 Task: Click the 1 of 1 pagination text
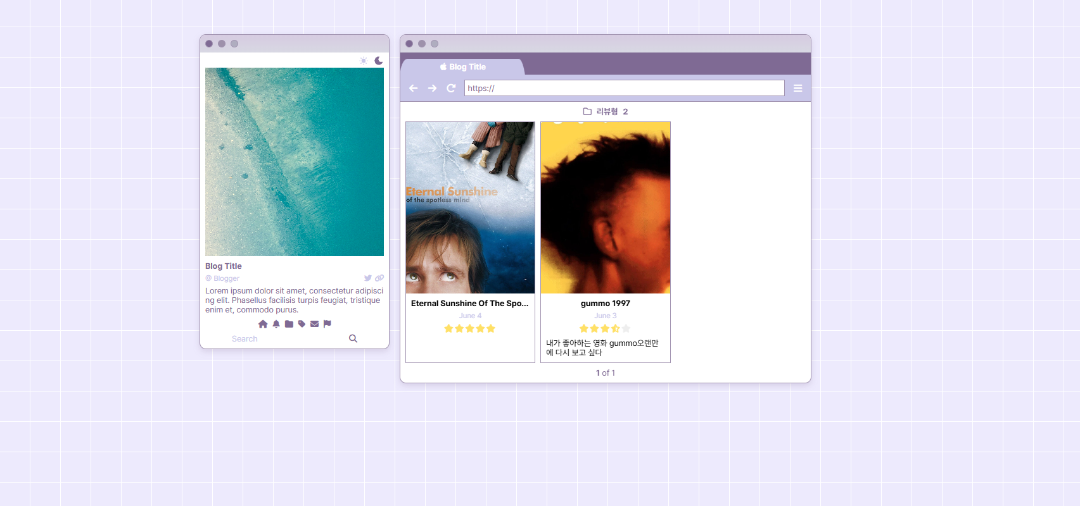606,373
